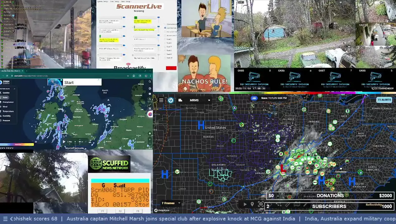Open the search icon in Zoom Earth

[150, 82]
